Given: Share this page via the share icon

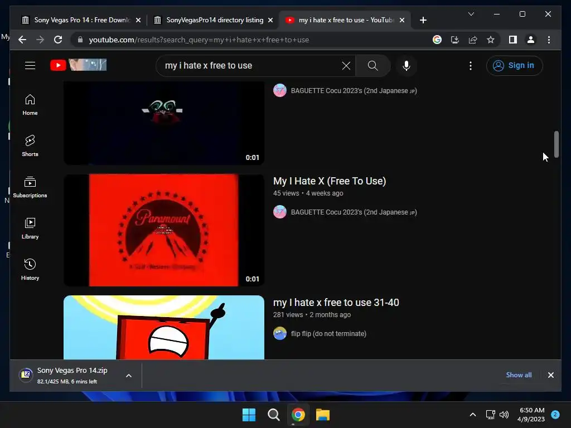Looking at the screenshot, I should (x=473, y=40).
